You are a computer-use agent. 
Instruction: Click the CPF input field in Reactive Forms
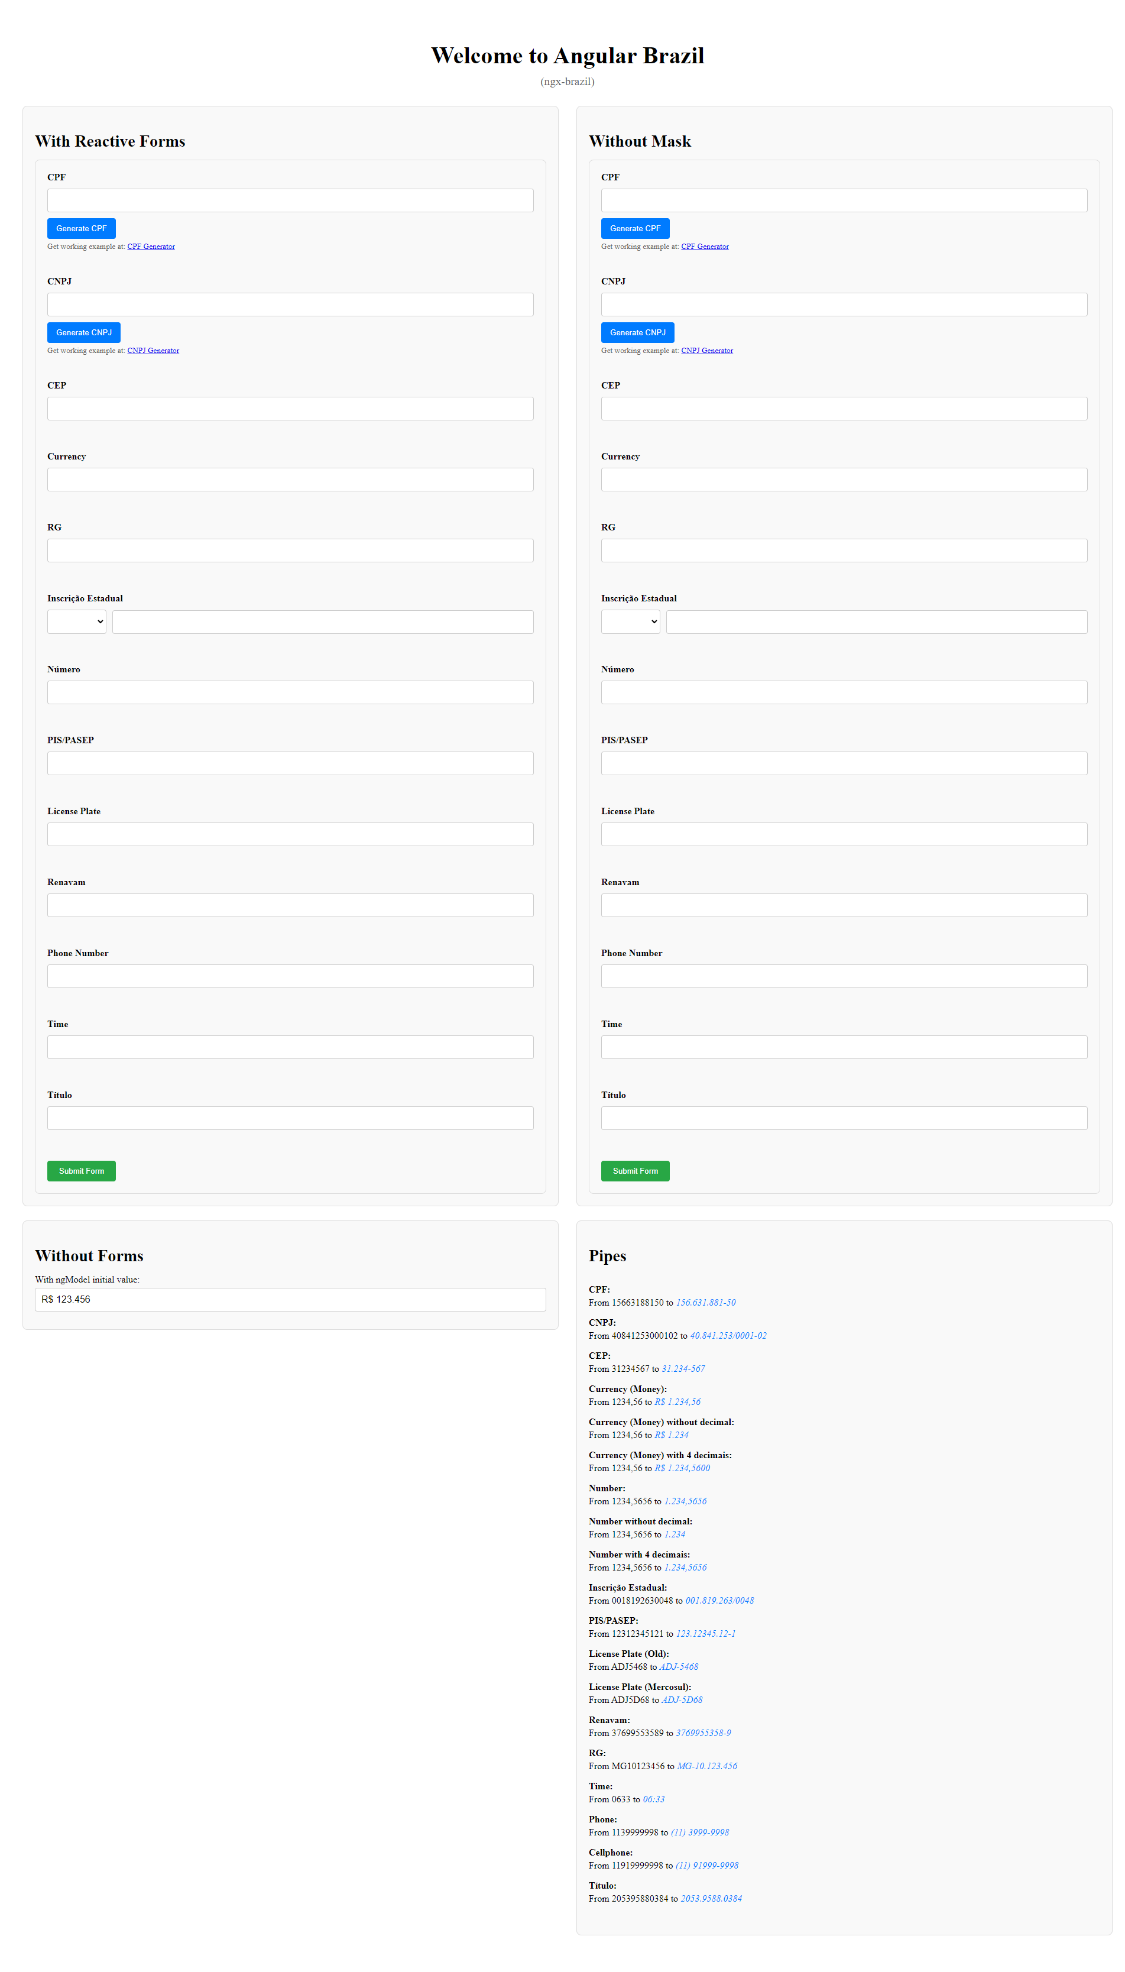coord(290,200)
